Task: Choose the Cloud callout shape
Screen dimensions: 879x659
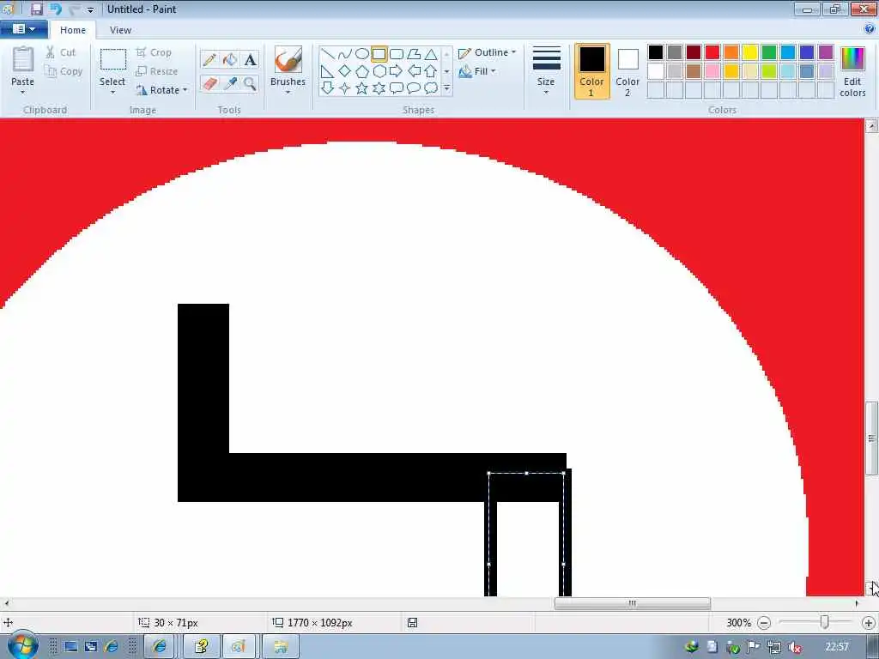Action: pos(431,88)
